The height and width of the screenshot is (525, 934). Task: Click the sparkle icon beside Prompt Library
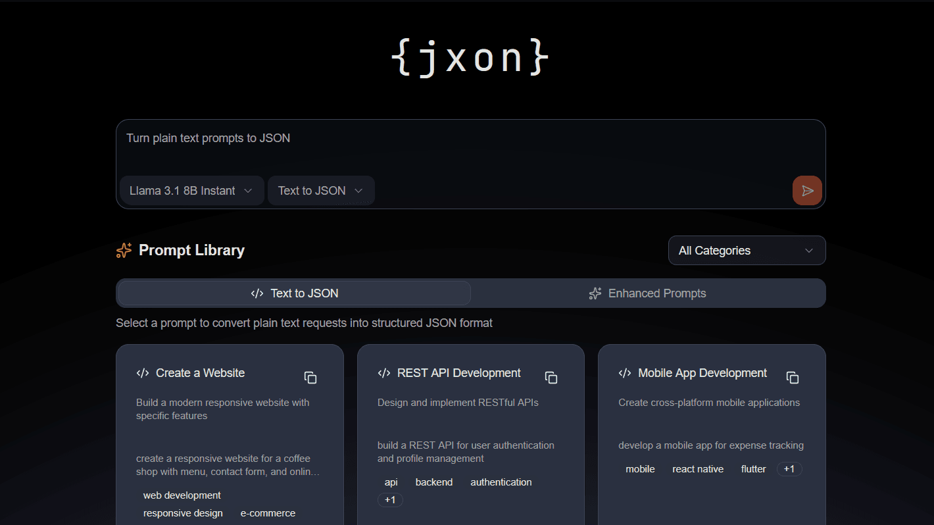pos(124,250)
